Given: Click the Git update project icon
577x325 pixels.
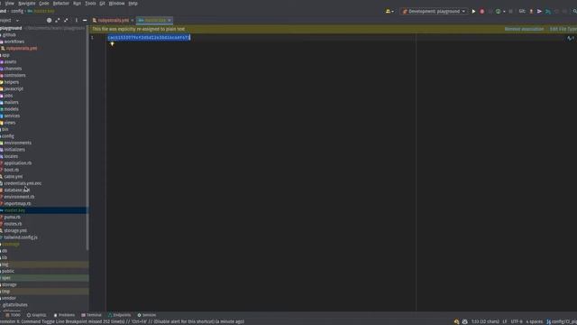Looking at the screenshot, I should pos(548,12).
